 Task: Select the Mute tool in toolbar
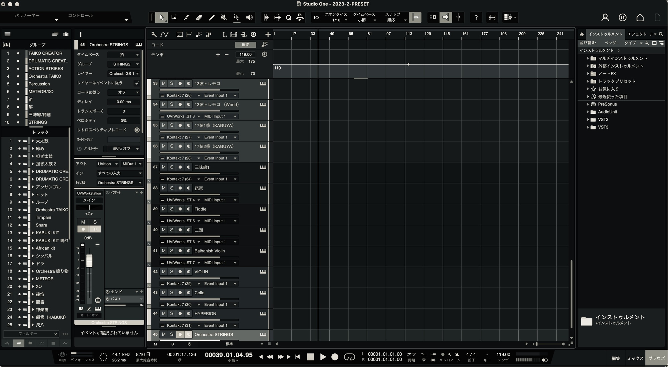(224, 18)
